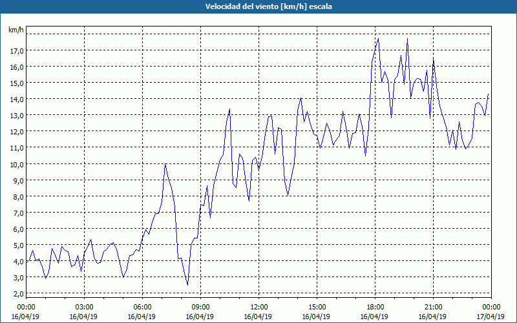Select the '13,0' y-axis value
The height and width of the screenshot is (323, 517).
[x=17, y=116]
